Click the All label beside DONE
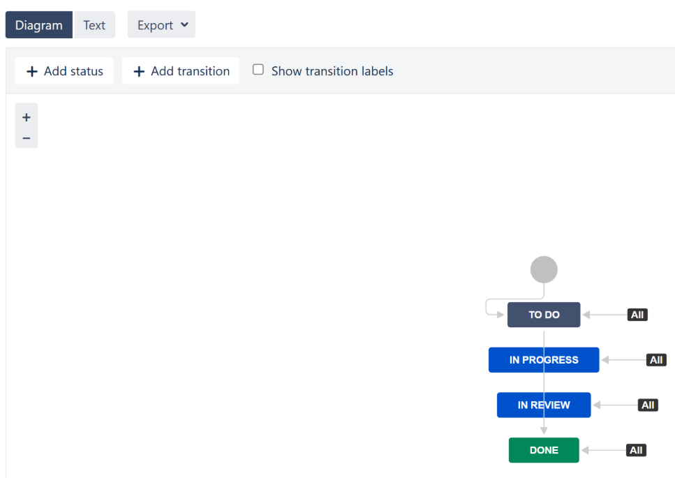Viewport: 675px width, 478px height. coord(636,451)
